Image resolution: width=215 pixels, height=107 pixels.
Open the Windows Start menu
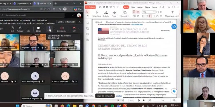point(17,106)
